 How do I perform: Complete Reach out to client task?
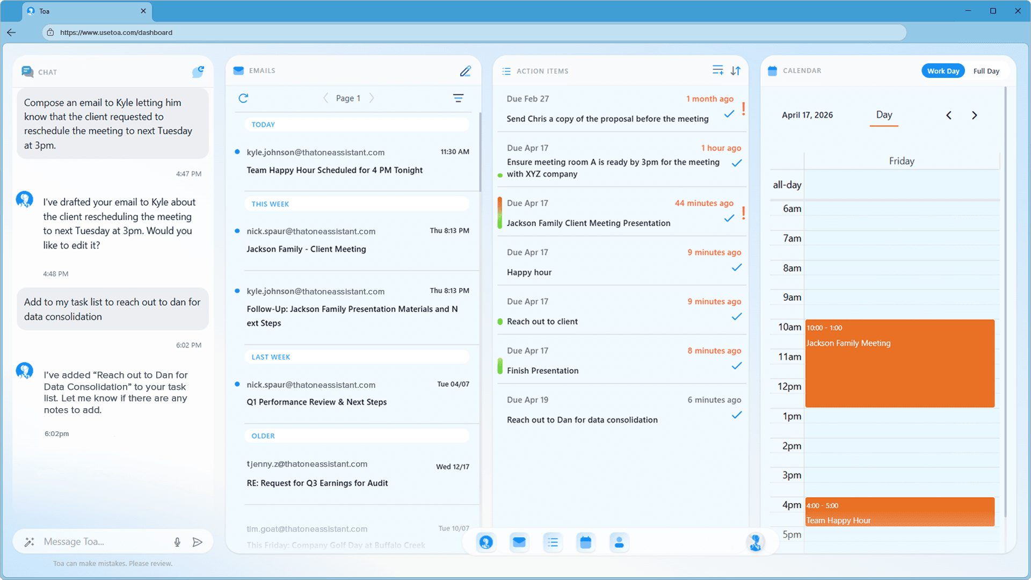[x=736, y=317]
